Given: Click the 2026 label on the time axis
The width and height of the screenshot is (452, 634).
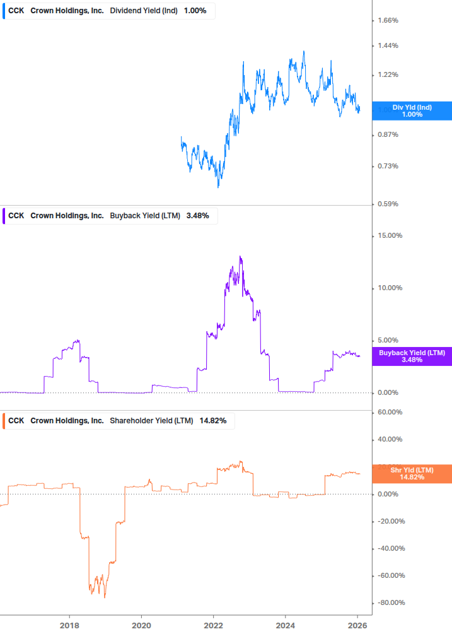Looking at the screenshot, I should tap(357, 626).
